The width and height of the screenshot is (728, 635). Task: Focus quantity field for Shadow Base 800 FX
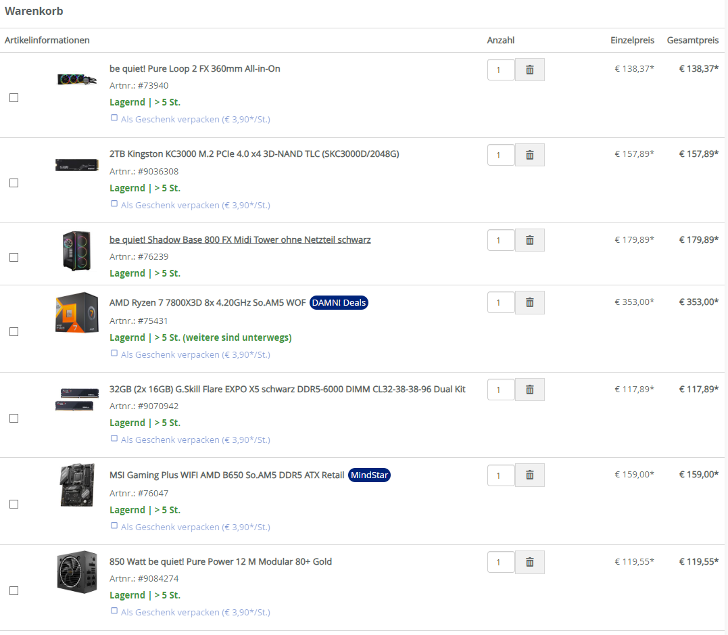(501, 240)
